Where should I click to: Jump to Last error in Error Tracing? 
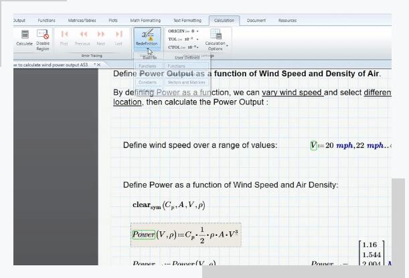pos(118,34)
